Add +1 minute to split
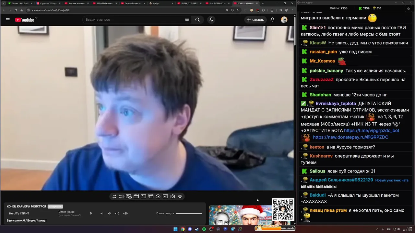 [x=102, y=214]
